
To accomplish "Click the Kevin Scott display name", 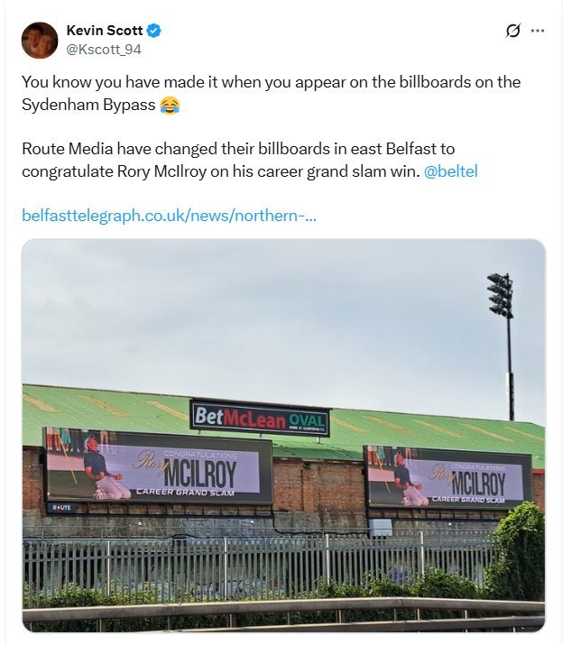I will point(106,32).
